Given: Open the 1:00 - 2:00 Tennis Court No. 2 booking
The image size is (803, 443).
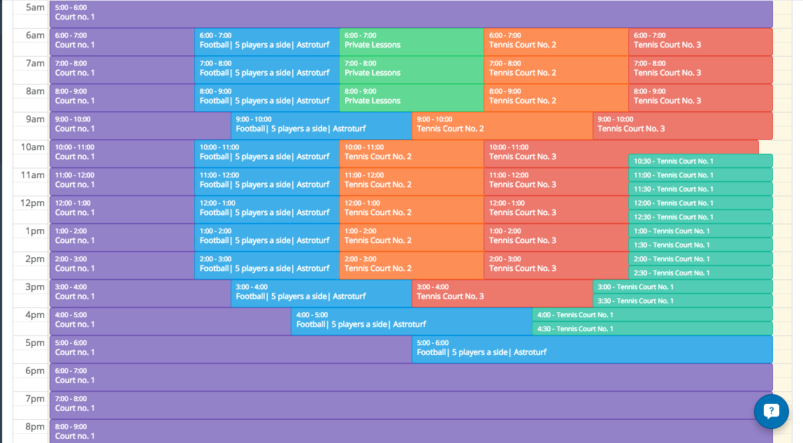Looking at the screenshot, I should (x=411, y=237).
